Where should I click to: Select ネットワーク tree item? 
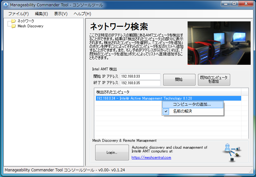coord(26,21)
